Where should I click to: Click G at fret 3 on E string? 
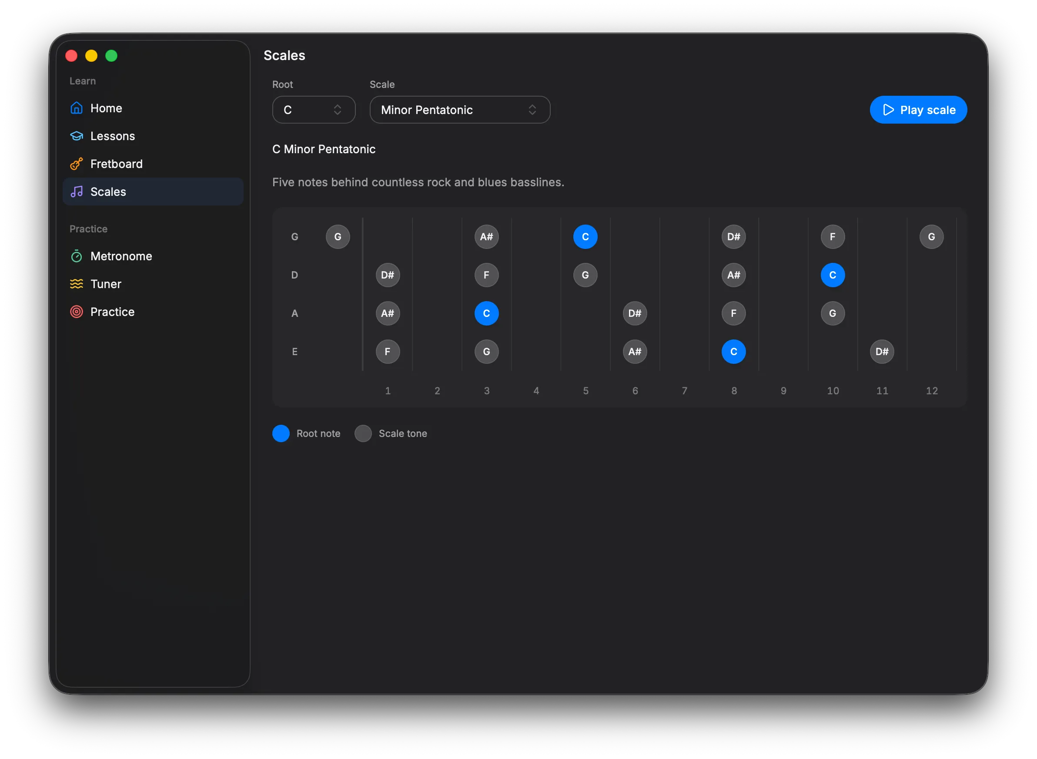486,352
